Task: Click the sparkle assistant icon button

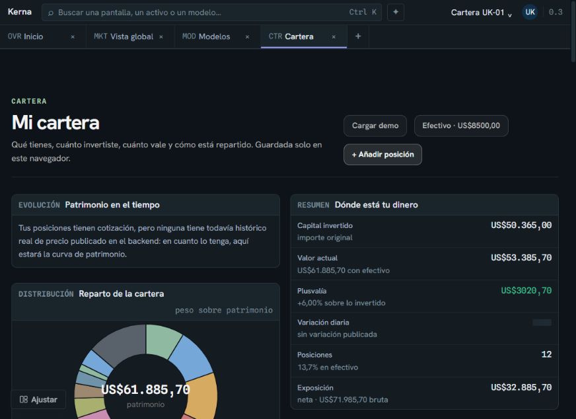Action: (x=396, y=12)
